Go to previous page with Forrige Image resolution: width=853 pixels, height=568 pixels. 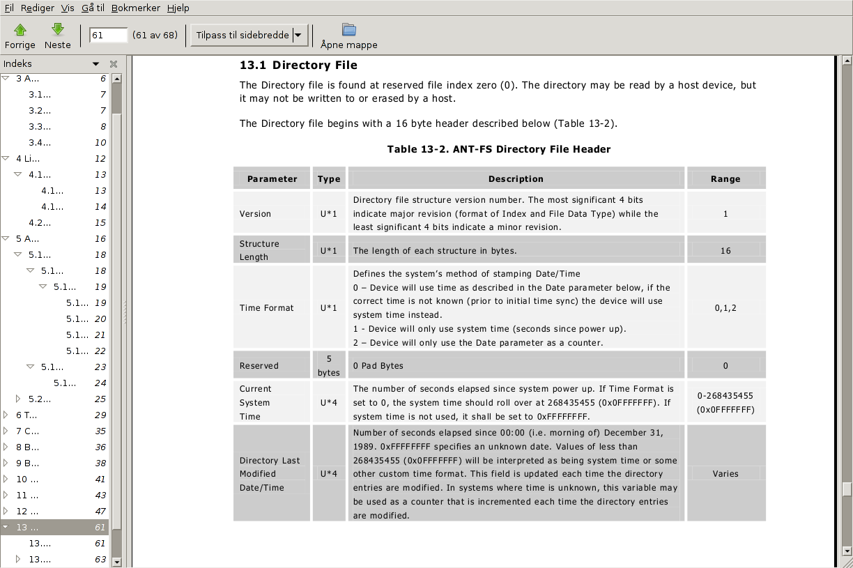20,36
